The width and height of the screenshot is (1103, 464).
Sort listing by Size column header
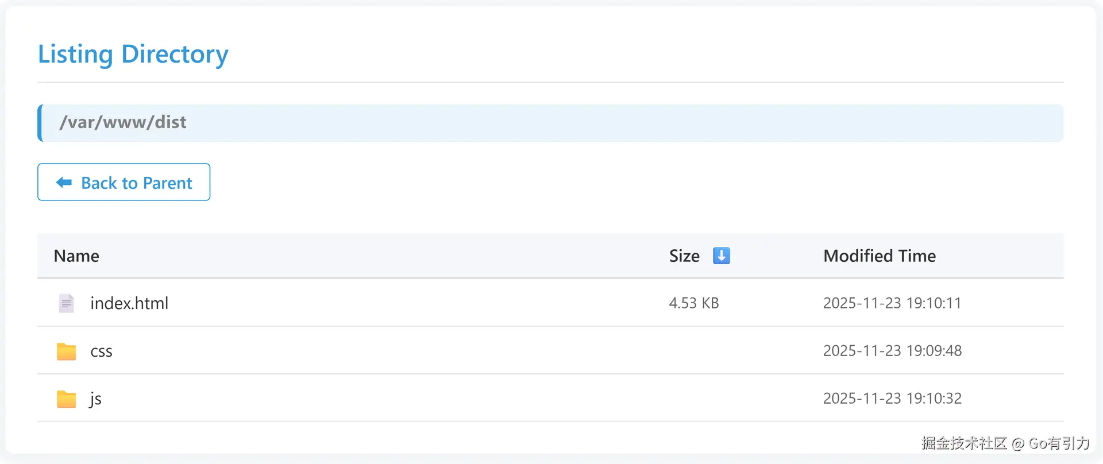[x=684, y=256]
